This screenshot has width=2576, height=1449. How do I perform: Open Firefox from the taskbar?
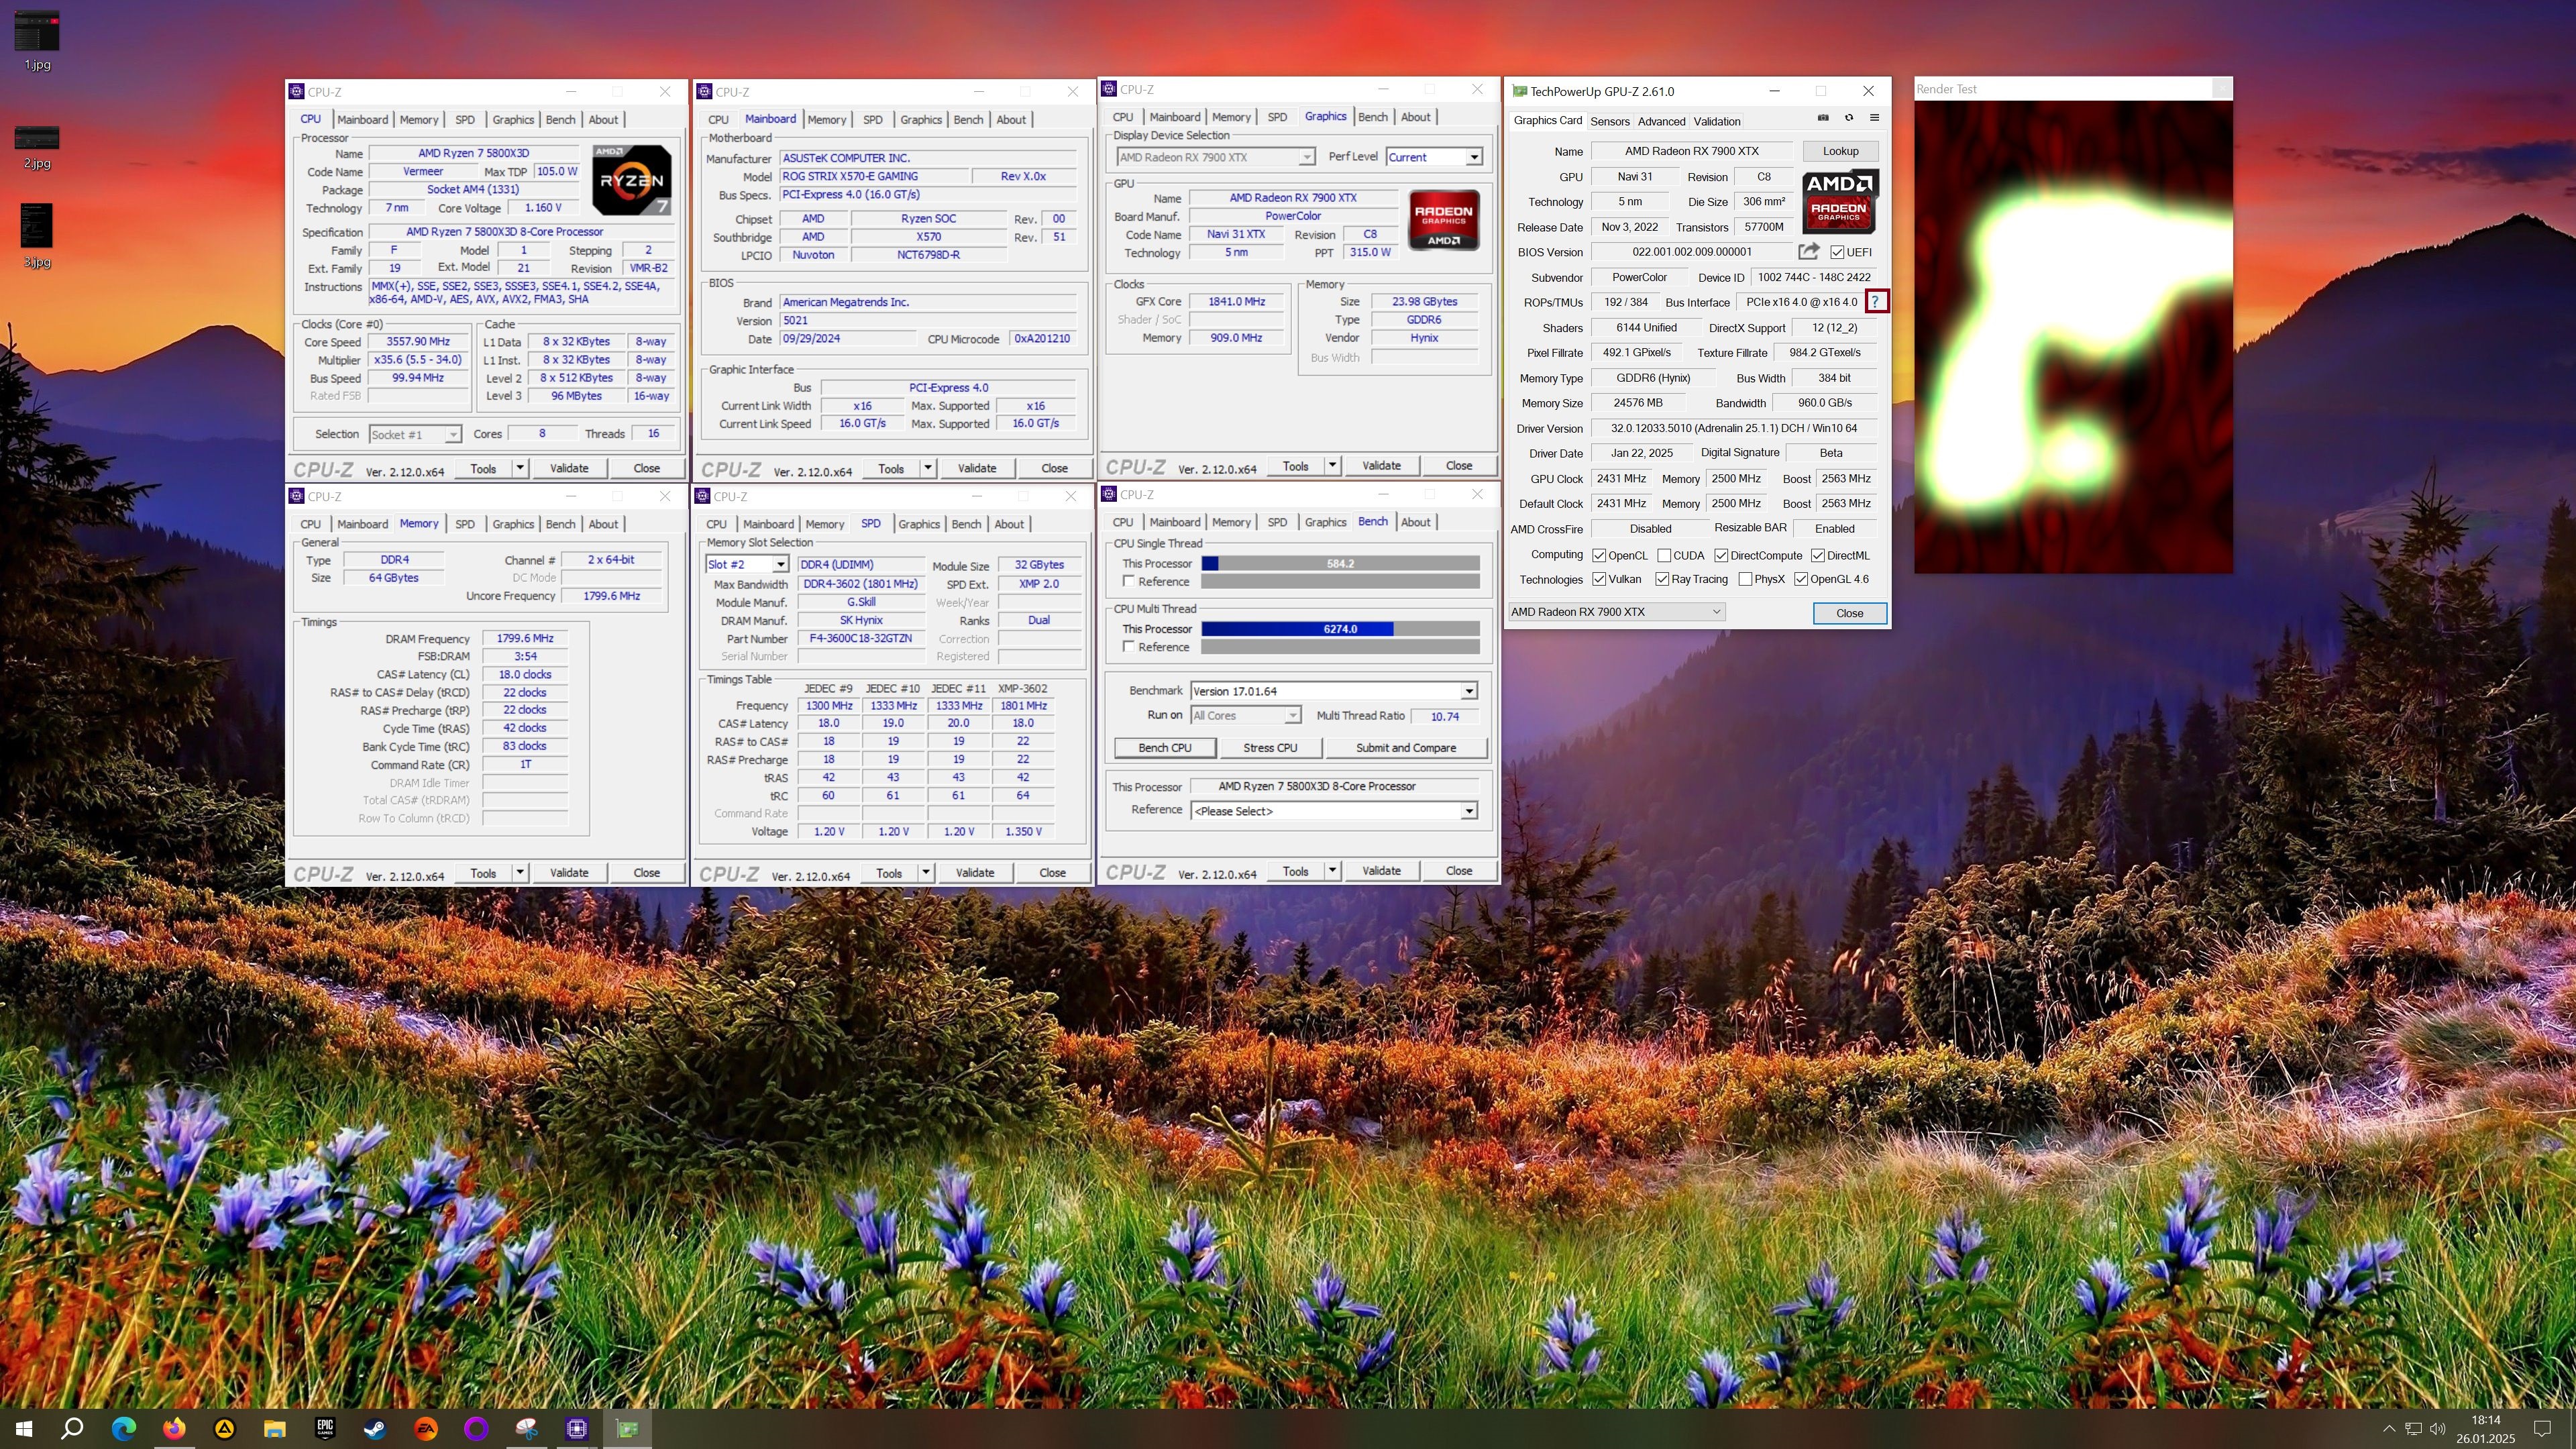coord(174,1428)
